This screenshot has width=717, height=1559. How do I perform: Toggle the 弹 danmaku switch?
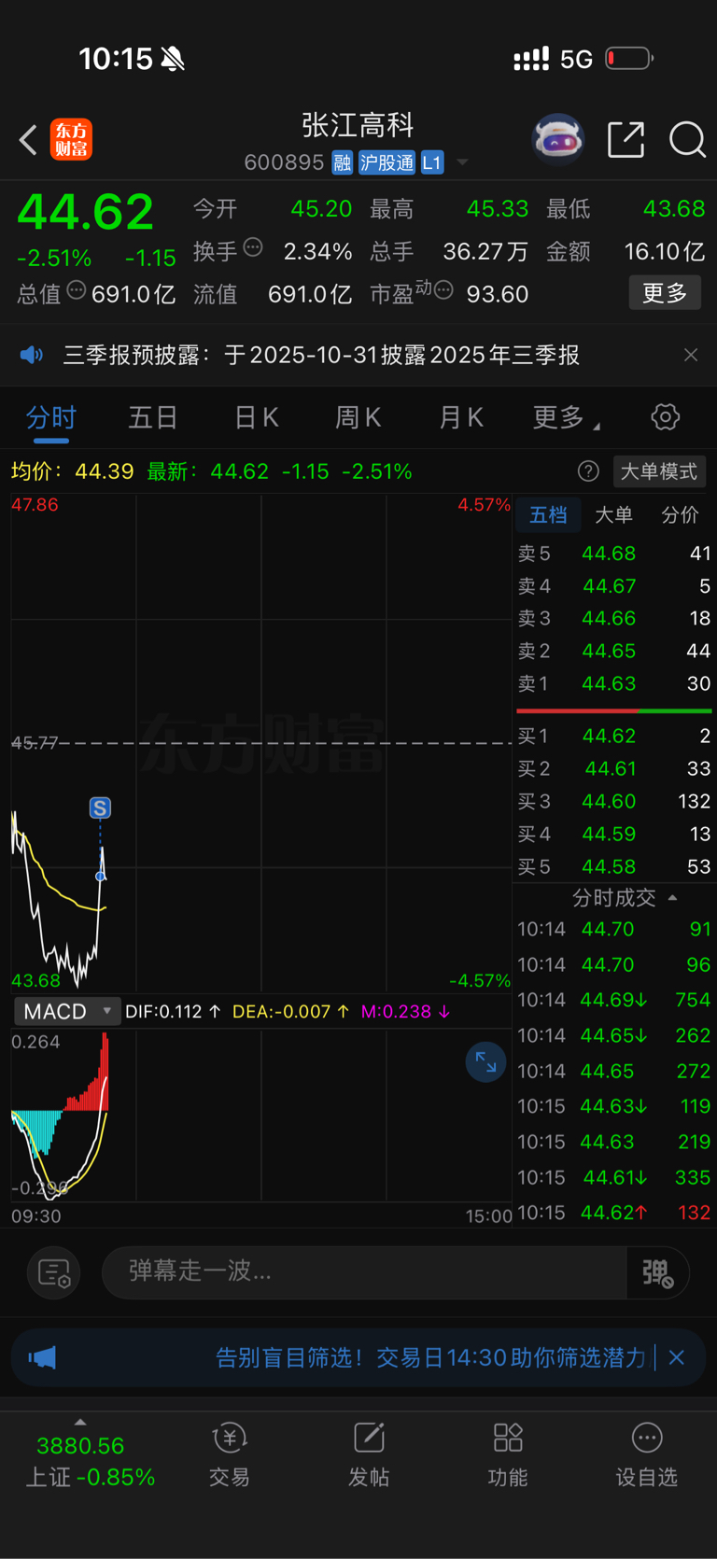coord(658,1272)
